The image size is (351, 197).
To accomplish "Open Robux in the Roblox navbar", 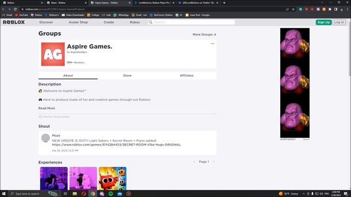I will coord(135,22).
